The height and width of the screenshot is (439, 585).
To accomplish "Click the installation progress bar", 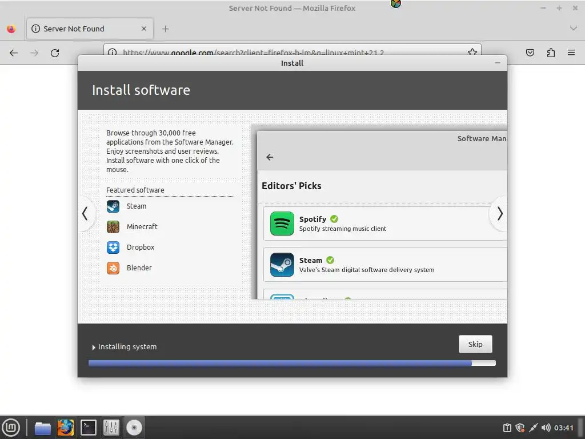I will (292, 363).
